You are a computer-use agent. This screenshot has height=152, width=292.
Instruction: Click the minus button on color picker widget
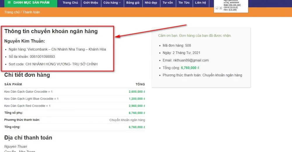pyautogui.click(x=217, y=8)
